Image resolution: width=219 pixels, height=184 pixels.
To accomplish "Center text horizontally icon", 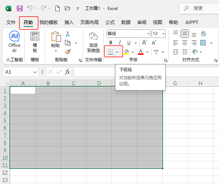I will coord(185,43).
